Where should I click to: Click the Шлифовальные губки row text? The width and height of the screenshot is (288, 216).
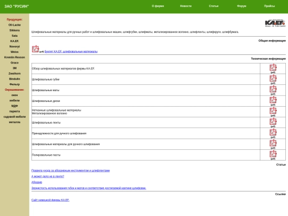point(45,79)
